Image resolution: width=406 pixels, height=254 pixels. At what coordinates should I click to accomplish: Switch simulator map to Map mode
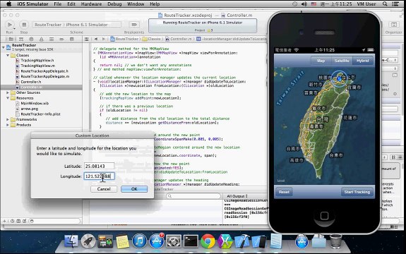point(321,61)
